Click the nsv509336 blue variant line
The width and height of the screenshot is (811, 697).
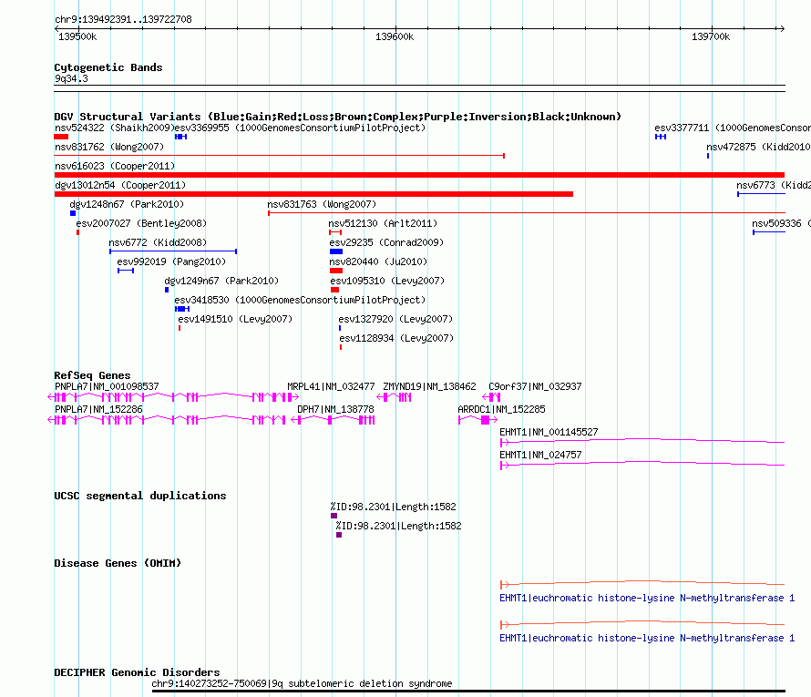[x=769, y=232]
